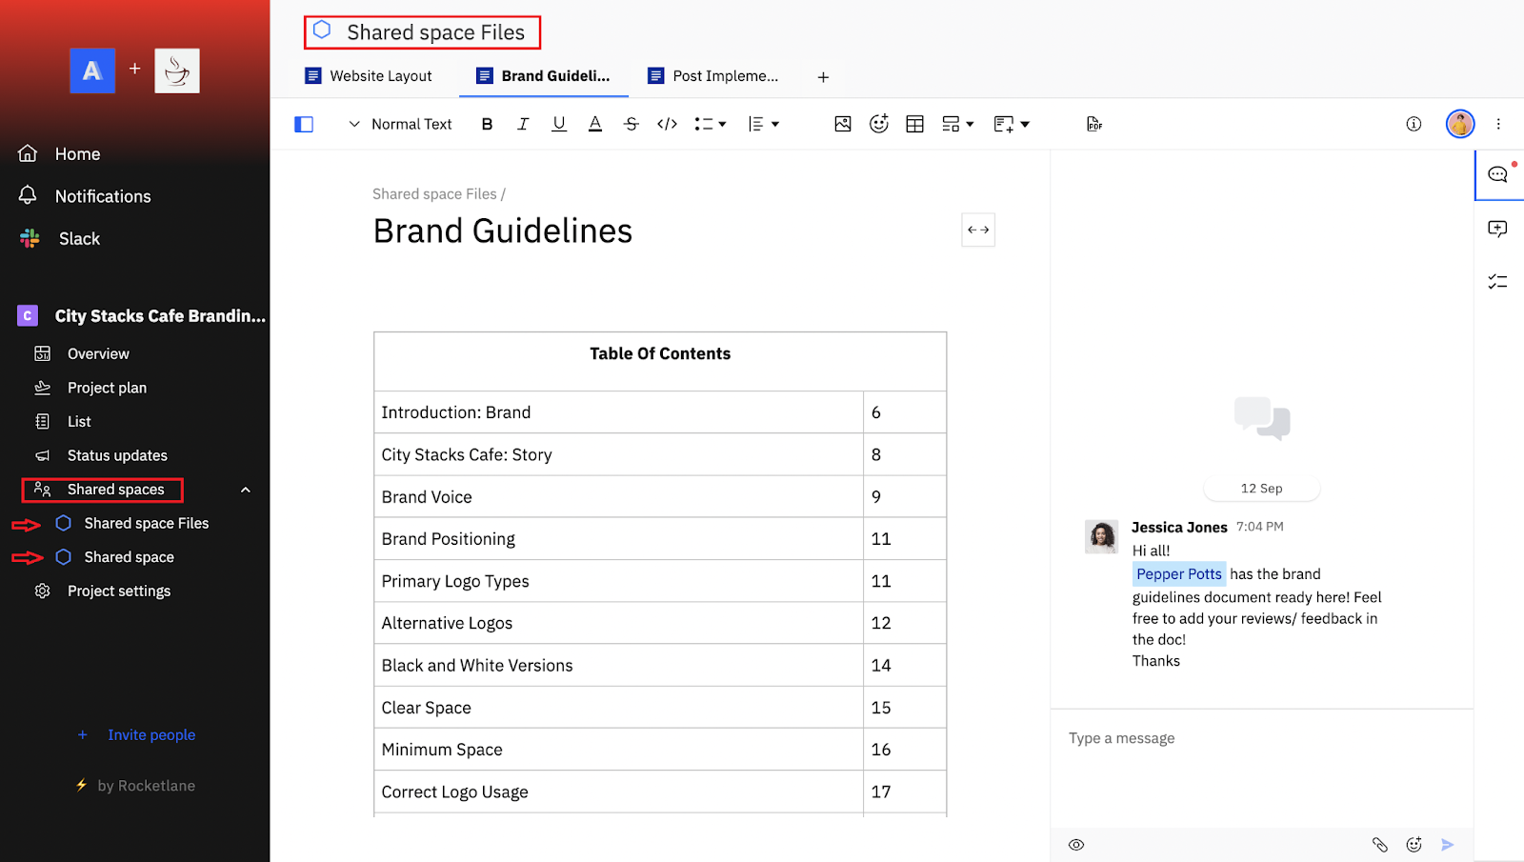This screenshot has height=862, width=1524.
Task: Open Project settings
Action: point(103,591)
